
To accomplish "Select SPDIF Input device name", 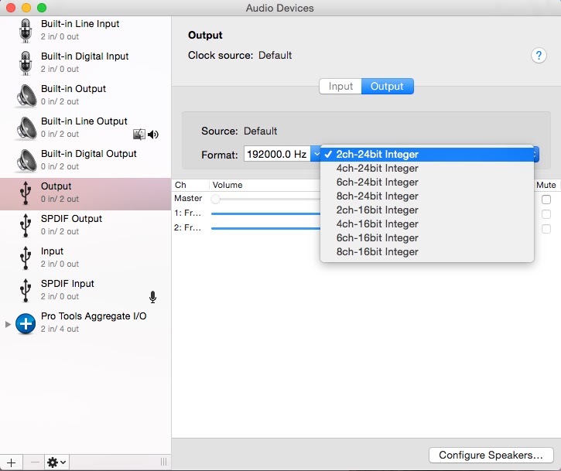I will (67, 284).
